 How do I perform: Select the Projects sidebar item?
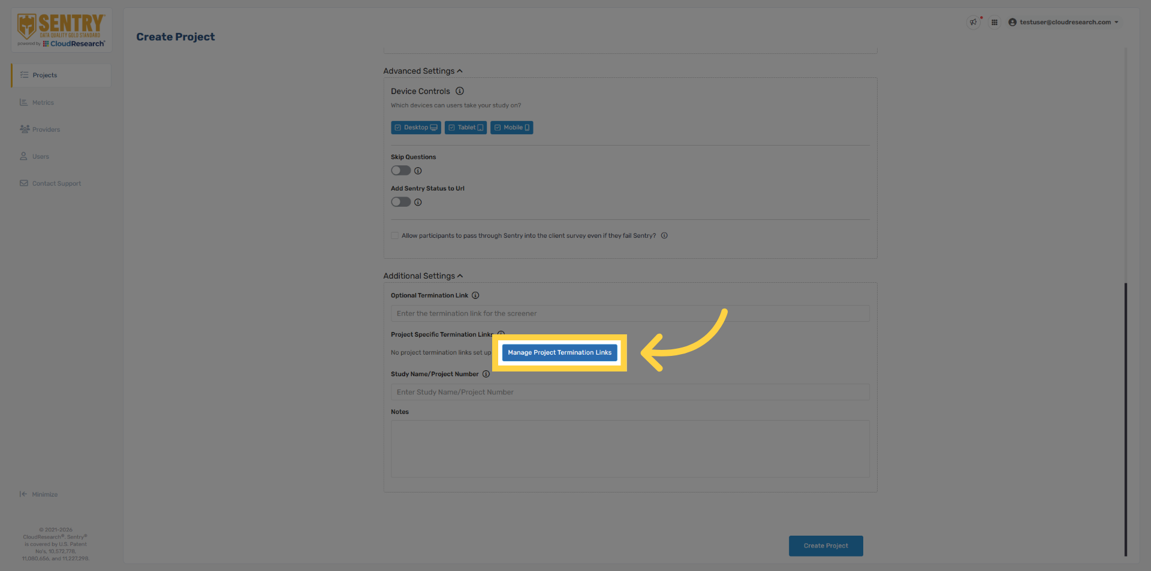click(45, 75)
